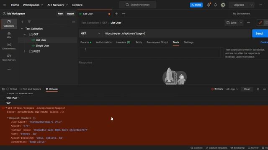This screenshot has width=268, height=150.
Task: Open tab options ellipsis
Action: [x=124, y=14]
